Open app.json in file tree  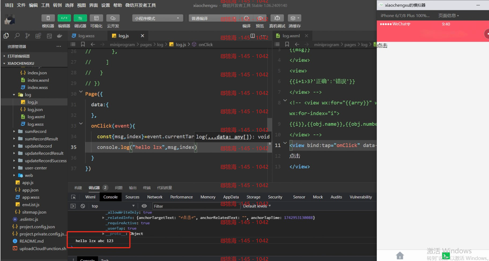30,190
